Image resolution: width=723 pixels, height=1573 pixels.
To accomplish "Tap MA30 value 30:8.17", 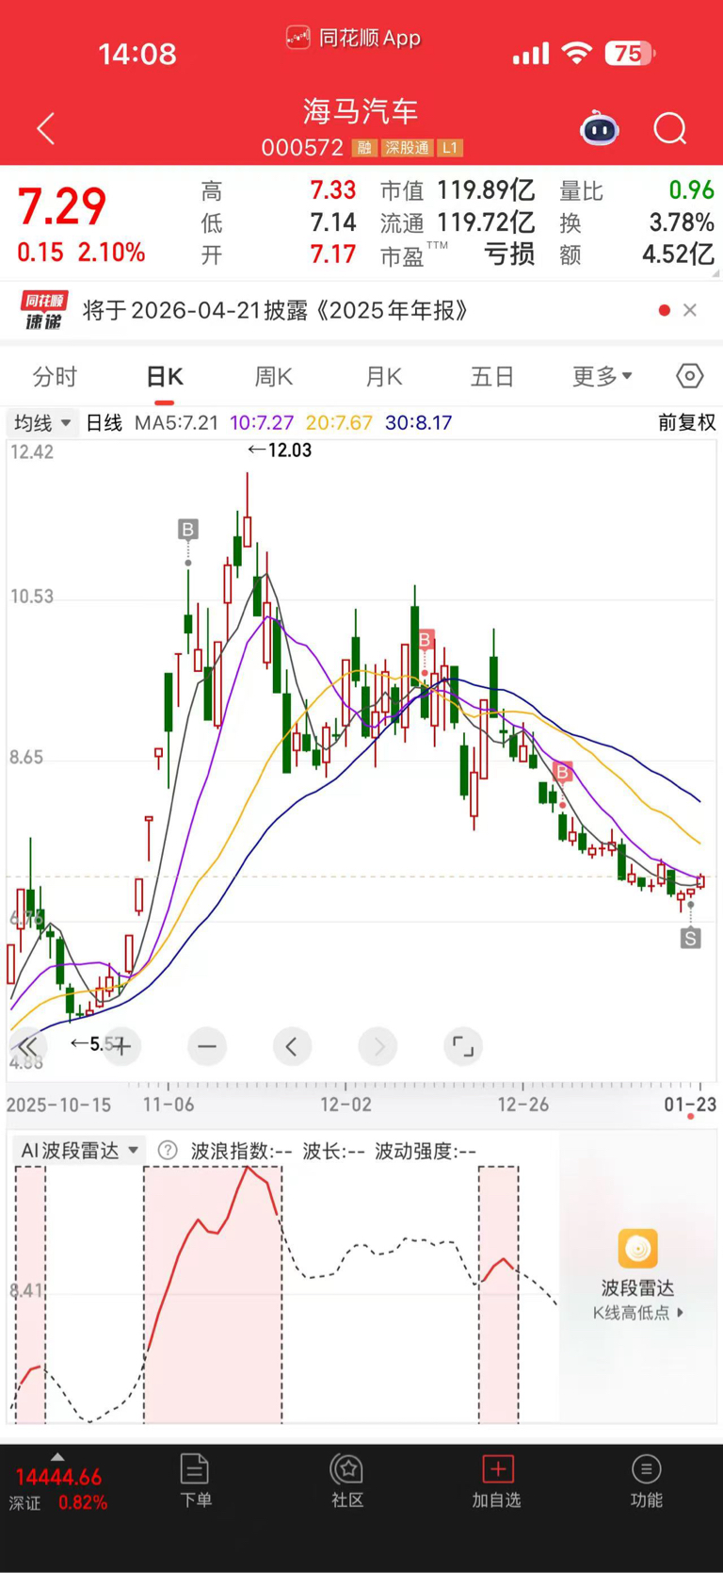I will coord(419,423).
